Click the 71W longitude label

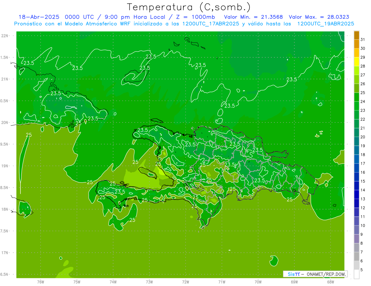[x=222, y=282]
